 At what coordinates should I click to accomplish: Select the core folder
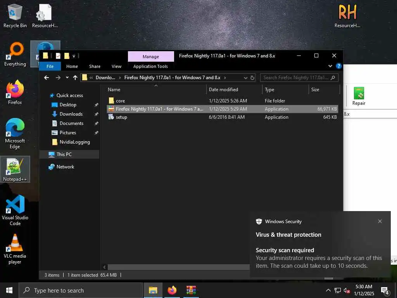coord(222,101)
